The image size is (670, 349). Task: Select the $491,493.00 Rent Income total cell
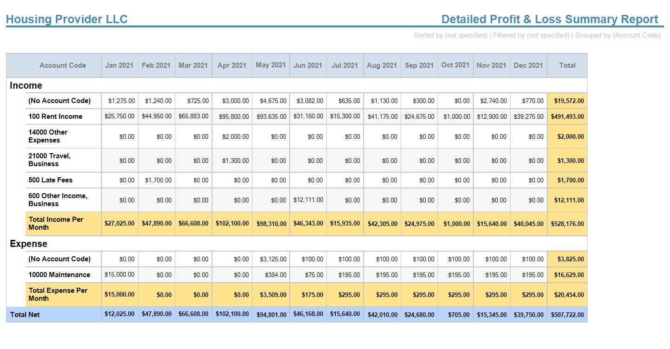point(567,116)
